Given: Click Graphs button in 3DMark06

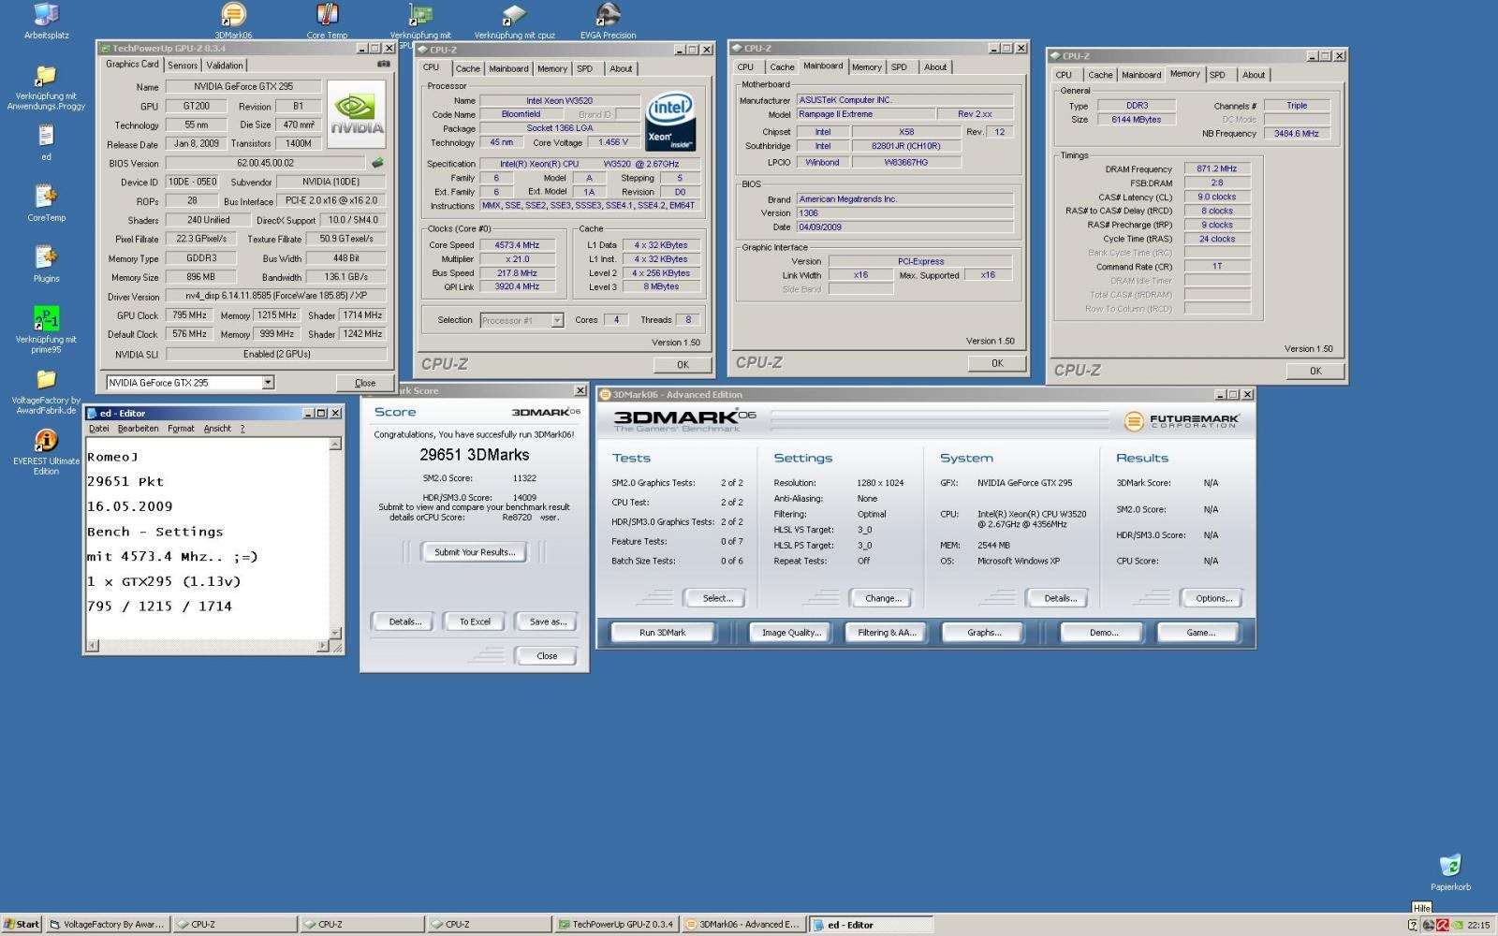Looking at the screenshot, I should point(984,633).
